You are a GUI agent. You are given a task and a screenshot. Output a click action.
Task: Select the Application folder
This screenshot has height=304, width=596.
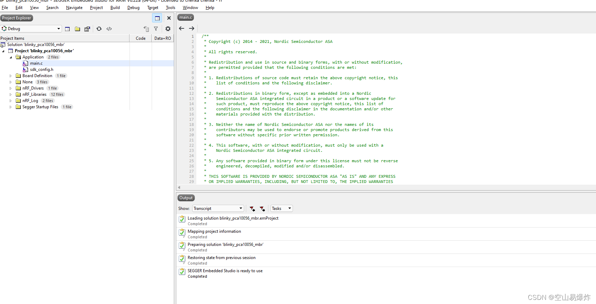click(x=33, y=57)
